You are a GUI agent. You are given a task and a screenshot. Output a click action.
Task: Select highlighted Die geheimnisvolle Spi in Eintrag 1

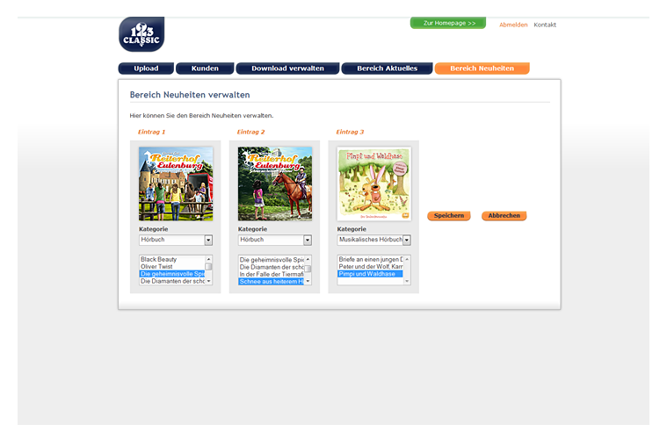tap(172, 274)
